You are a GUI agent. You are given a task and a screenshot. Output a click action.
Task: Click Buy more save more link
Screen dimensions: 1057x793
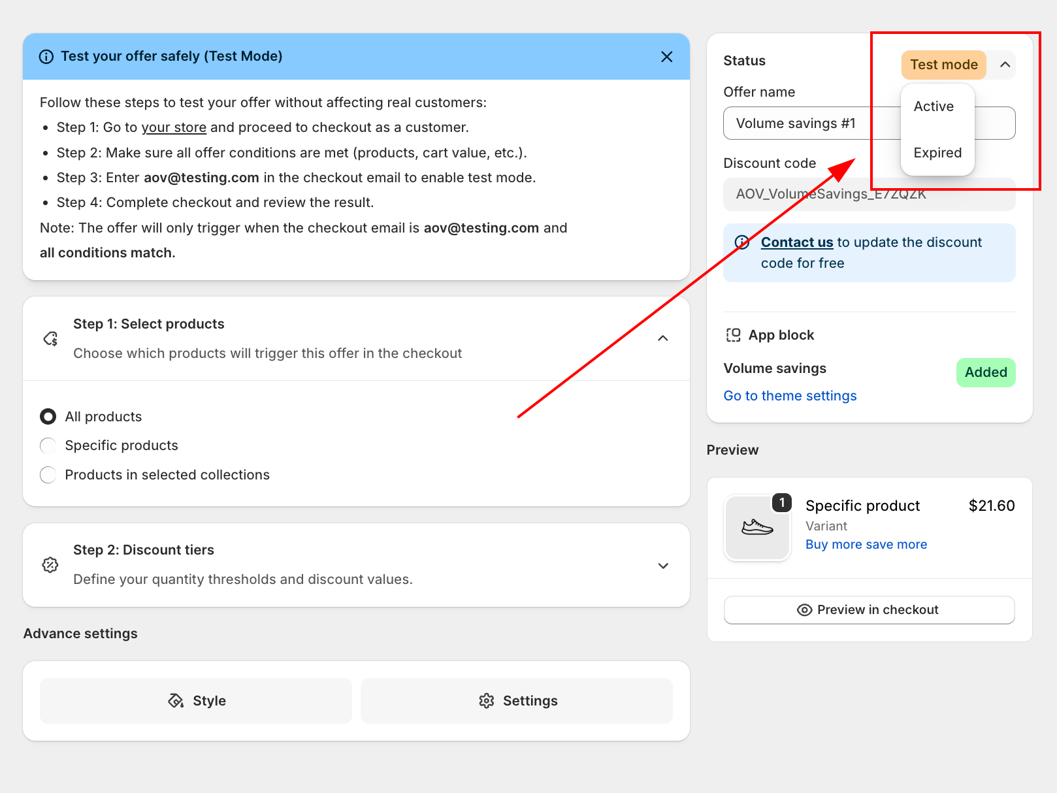pyautogui.click(x=866, y=545)
